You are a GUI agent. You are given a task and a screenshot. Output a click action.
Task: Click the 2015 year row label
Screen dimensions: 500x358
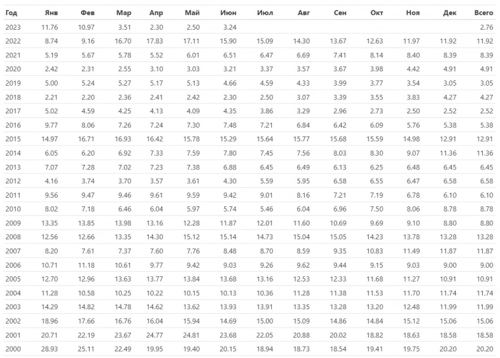coord(13,138)
